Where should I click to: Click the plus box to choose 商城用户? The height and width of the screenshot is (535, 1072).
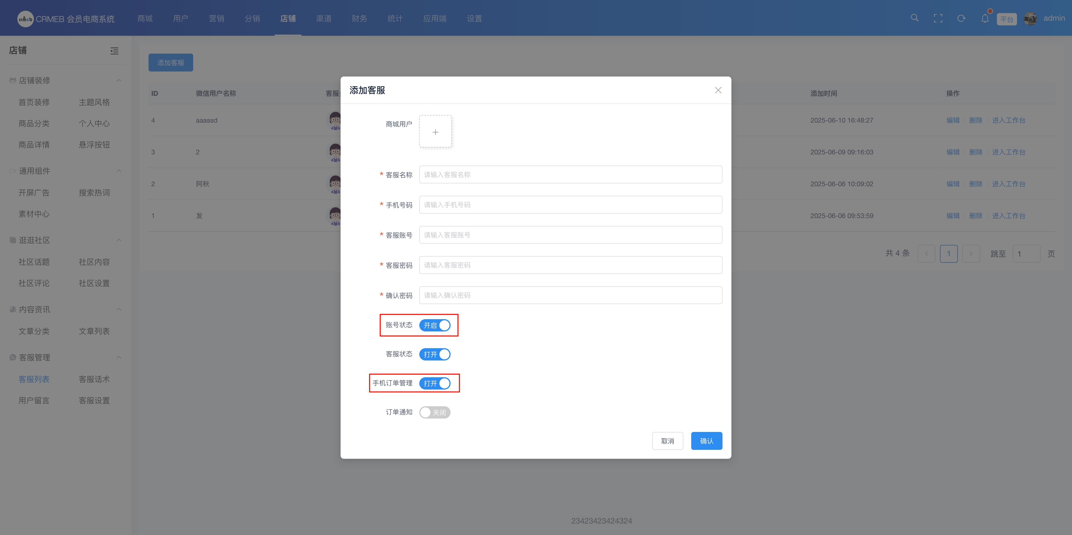click(x=435, y=132)
